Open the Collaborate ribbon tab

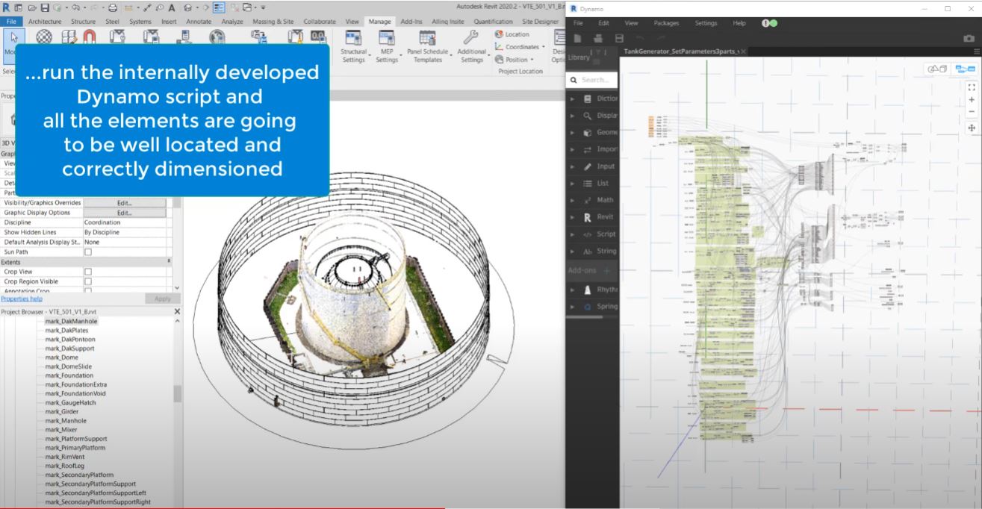point(320,22)
